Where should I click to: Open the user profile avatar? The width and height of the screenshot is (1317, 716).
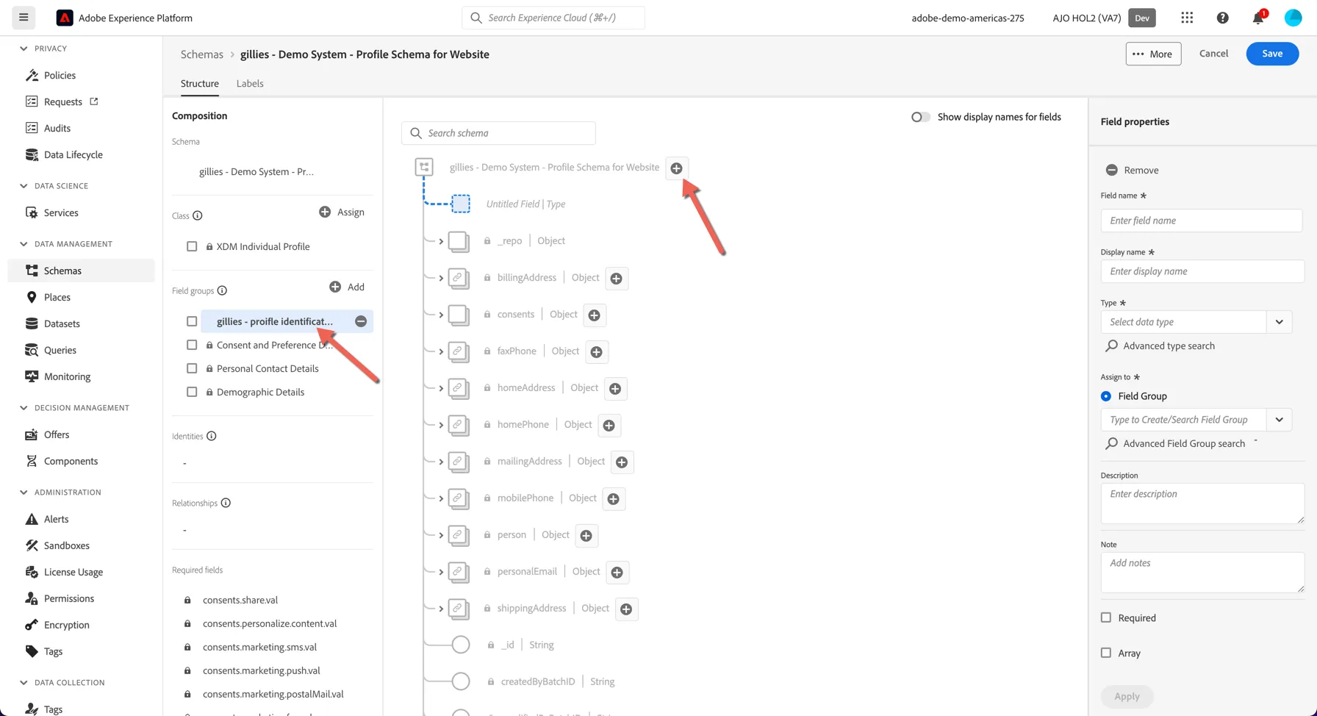point(1293,18)
